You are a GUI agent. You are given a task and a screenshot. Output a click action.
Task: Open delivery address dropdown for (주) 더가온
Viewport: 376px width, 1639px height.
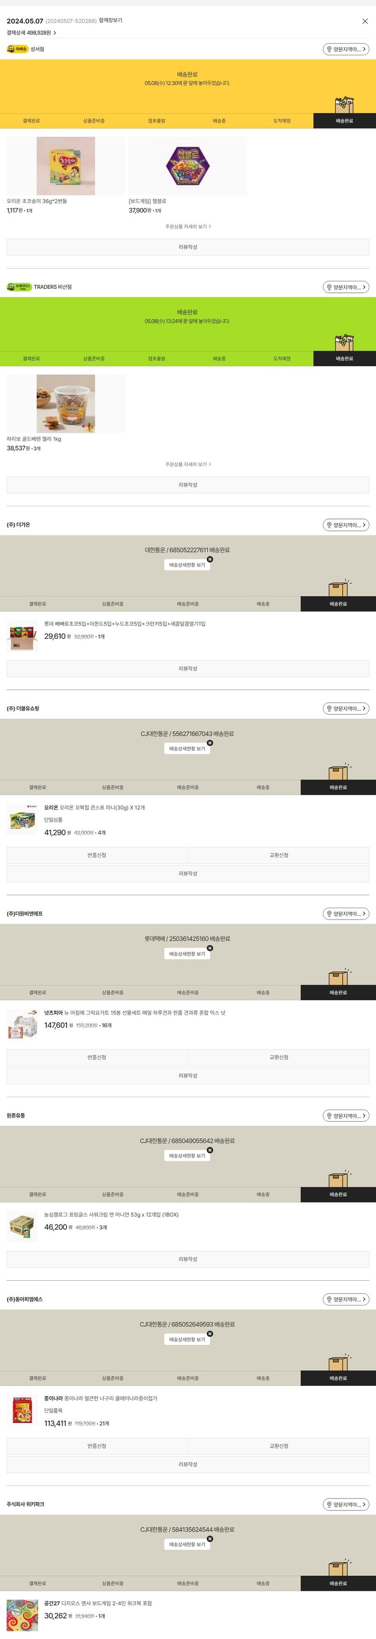click(346, 525)
